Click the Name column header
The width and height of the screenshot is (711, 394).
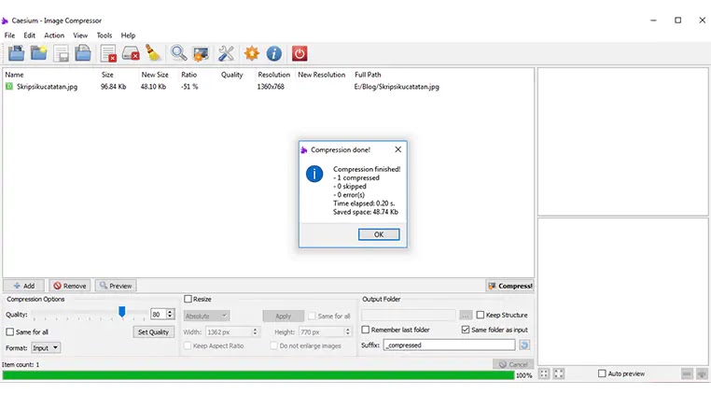coord(14,75)
